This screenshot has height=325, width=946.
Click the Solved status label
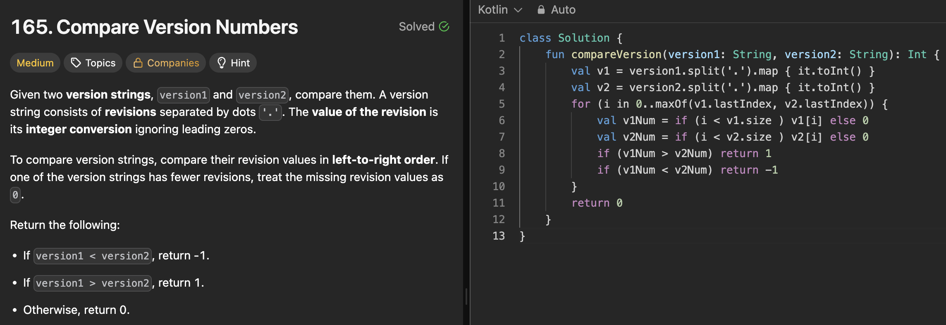(x=416, y=27)
